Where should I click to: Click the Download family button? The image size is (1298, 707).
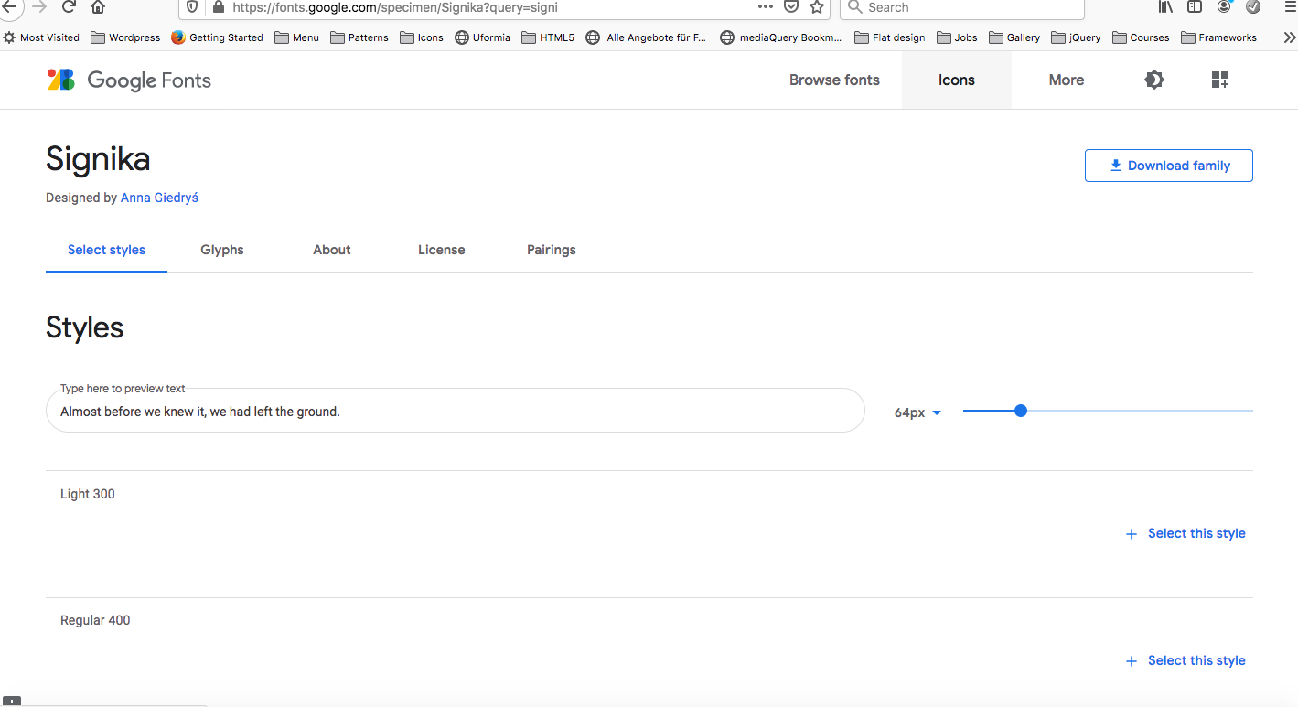pos(1169,166)
